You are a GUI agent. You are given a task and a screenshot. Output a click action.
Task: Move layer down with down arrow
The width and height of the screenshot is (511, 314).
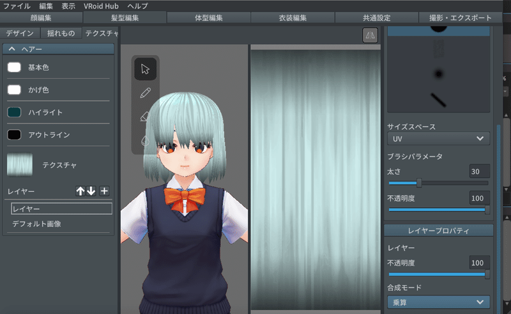click(91, 191)
